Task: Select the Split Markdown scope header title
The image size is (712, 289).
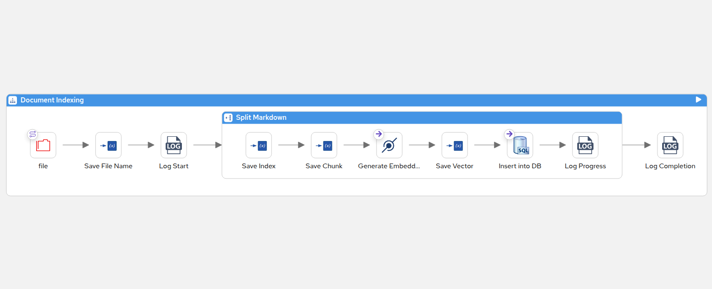Action: [261, 117]
